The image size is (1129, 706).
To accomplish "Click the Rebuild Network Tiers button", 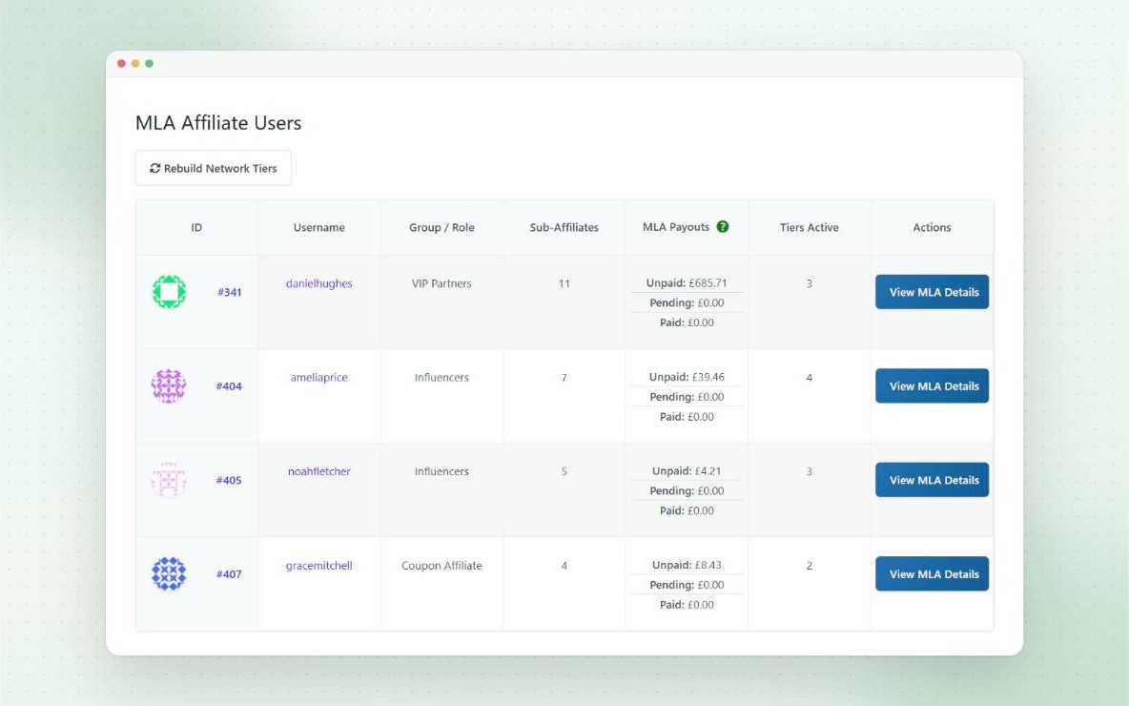I will [x=214, y=168].
